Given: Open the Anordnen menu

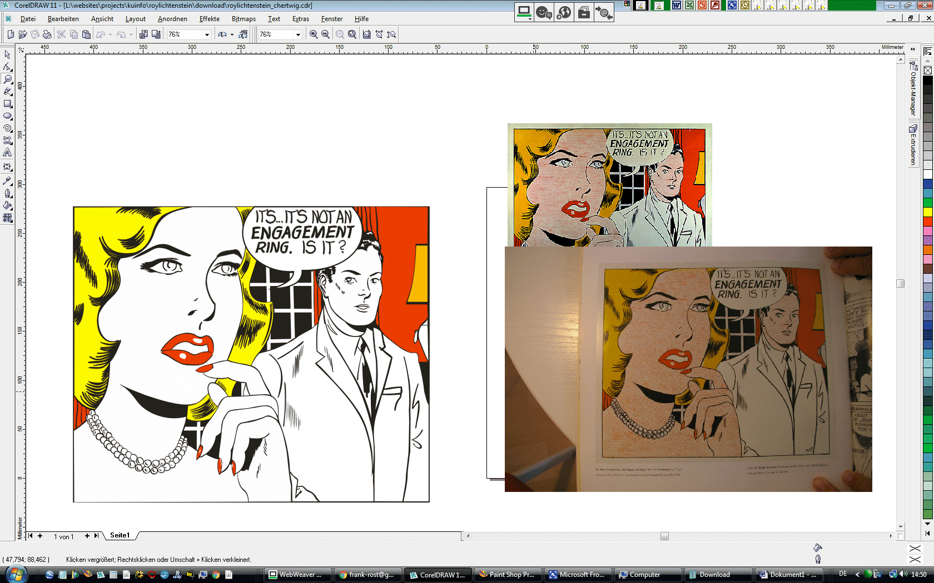Looking at the screenshot, I should [x=172, y=19].
